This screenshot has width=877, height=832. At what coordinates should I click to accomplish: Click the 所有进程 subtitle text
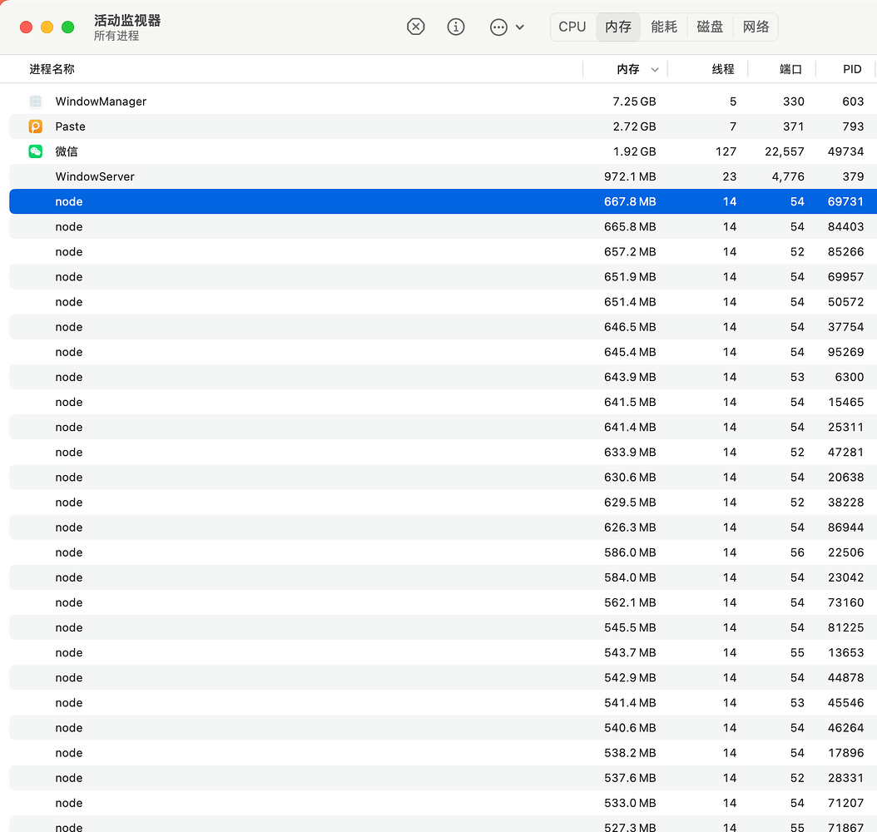tap(116, 36)
